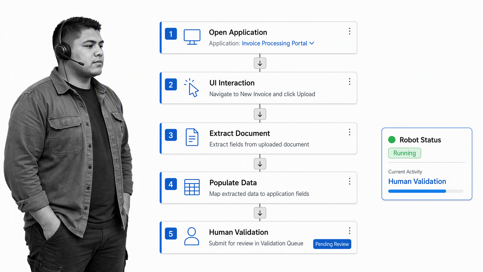The height and width of the screenshot is (272, 483).
Task: Click the Running status badge
Action: [x=405, y=153]
